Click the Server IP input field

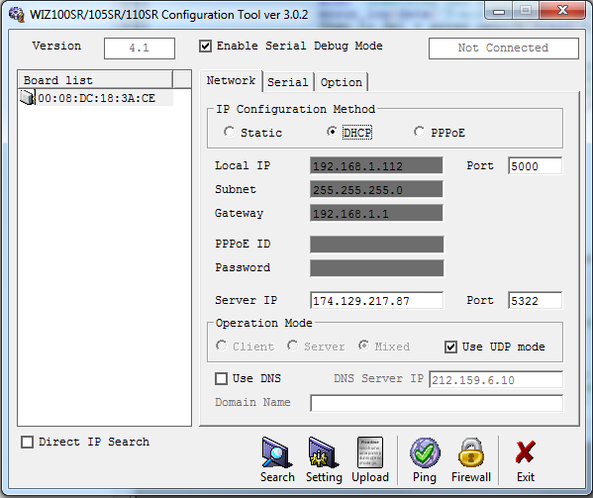[376, 301]
